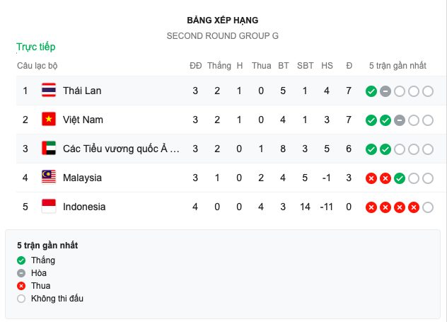
Task: Click the Thắng column header
Action: tap(219, 66)
